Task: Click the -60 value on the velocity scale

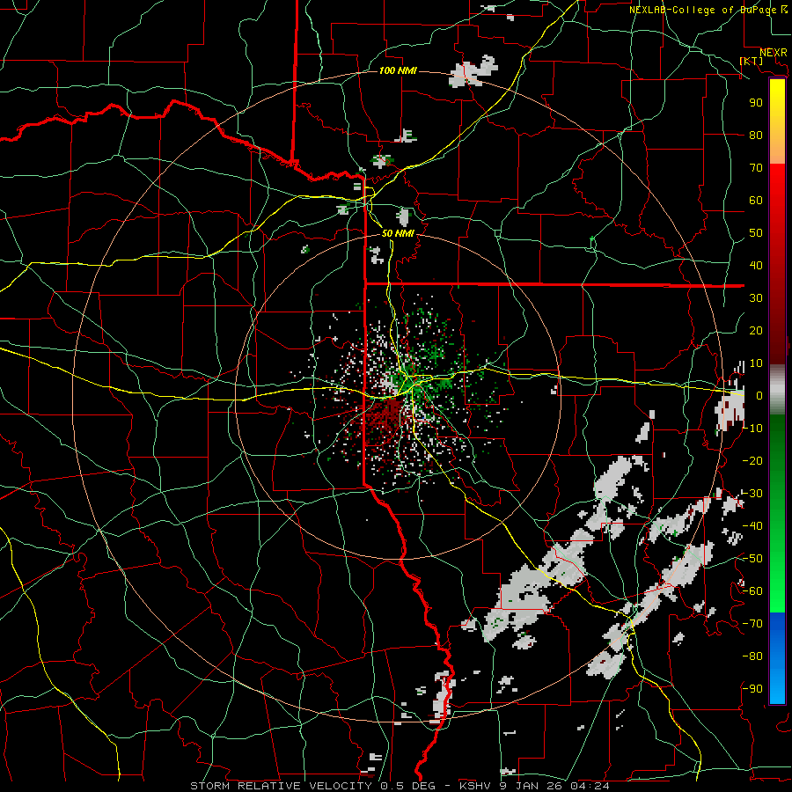Action: pyautogui.click(x=752, y=591)
